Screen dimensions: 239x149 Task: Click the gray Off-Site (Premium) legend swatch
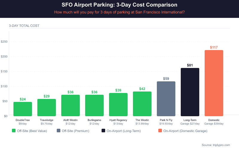point(58,131)
